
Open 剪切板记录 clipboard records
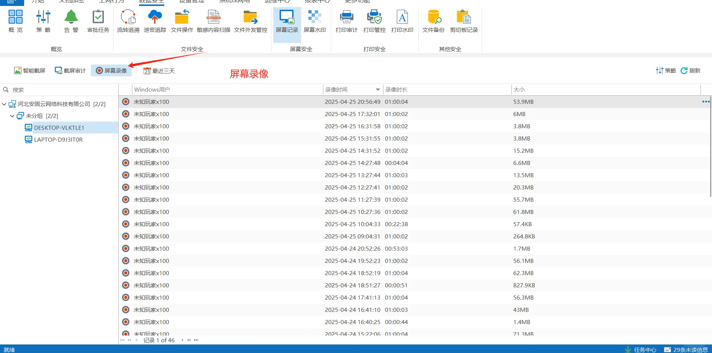[x=464, y=22]
